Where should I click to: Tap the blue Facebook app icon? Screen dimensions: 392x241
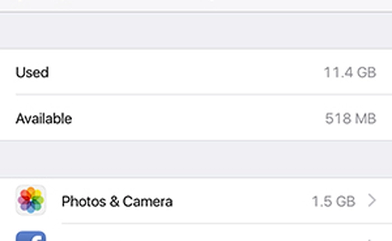(x=31, y=235)
